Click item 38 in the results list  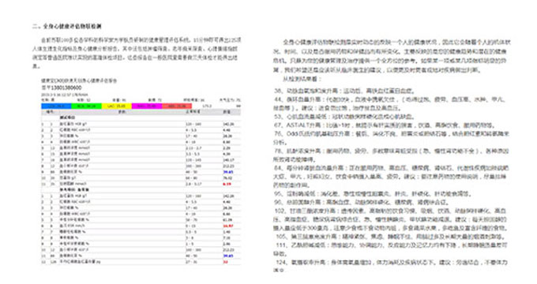[344, 91]
